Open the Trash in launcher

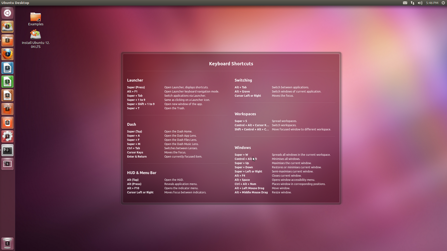(x=8, y=243)
